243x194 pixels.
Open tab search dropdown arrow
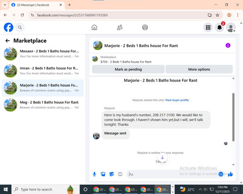pos(5,5)
